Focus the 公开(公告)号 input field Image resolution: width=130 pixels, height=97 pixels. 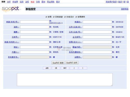pos(97,32)
